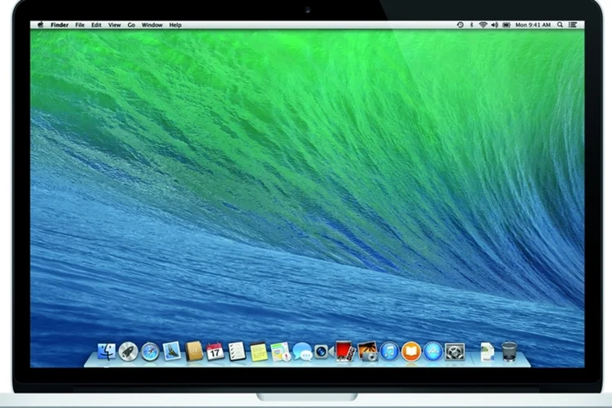612x408 pixels.
Task: Open the File menu
Action: (80, 24)
